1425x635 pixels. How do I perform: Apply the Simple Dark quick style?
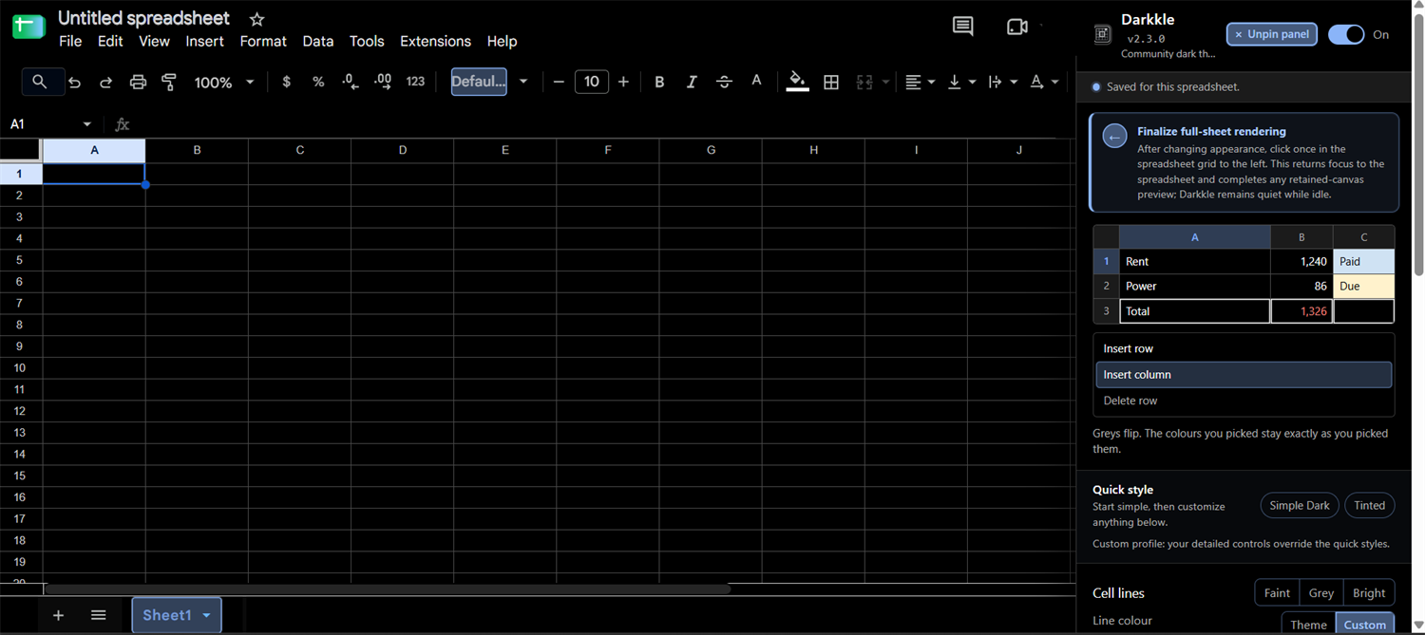point(1300,505)
